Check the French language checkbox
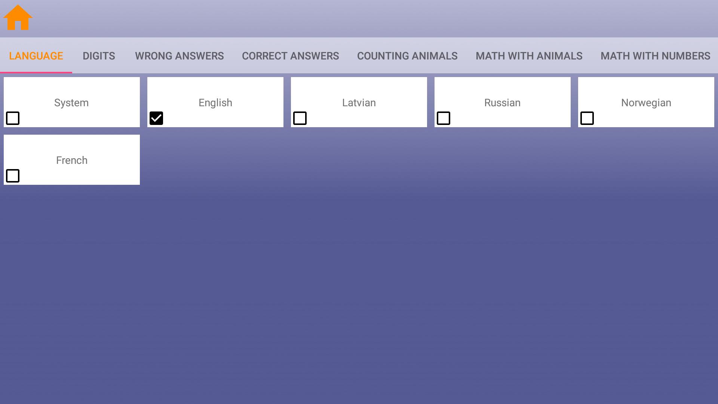The image size is (718, 404). tap(13, 176)
